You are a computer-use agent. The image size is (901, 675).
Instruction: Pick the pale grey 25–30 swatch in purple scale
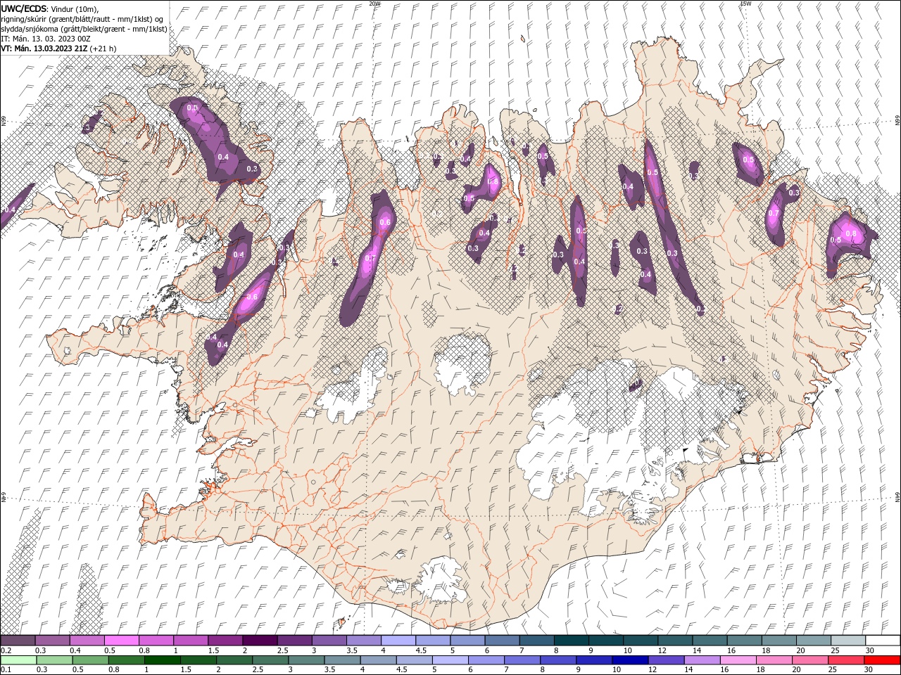pos(847,641)
